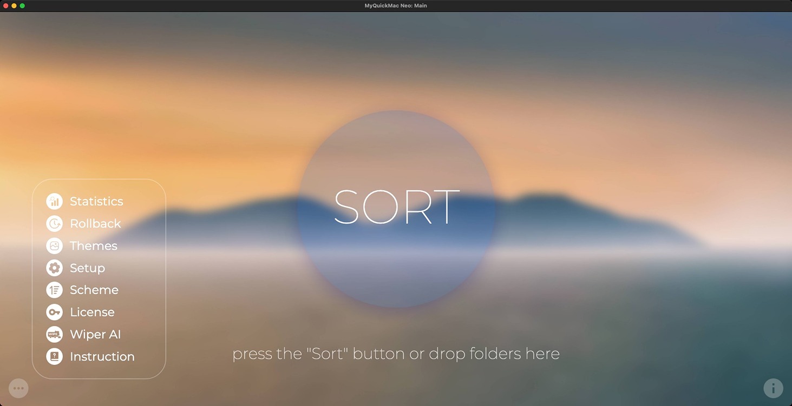
Task: Click the Wiper AI icon
Action: [54, 335]
